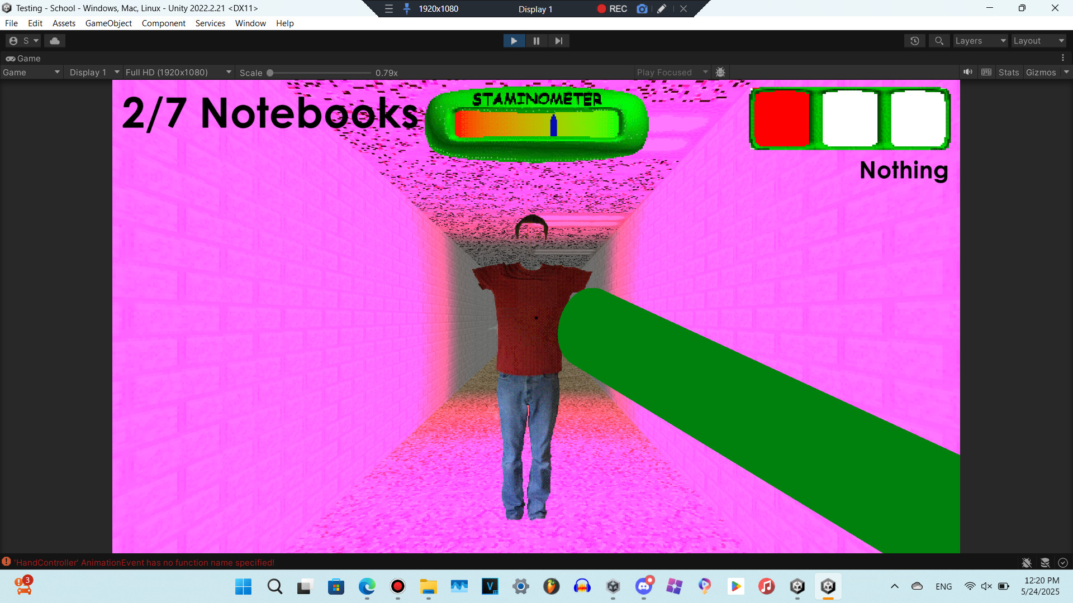The image size is (1073, 603).
Task: Mute audio in the Game view
Action: point(968,72)
